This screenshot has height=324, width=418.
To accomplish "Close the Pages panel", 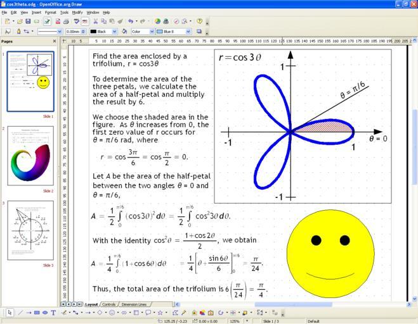I will click(55, 42).
